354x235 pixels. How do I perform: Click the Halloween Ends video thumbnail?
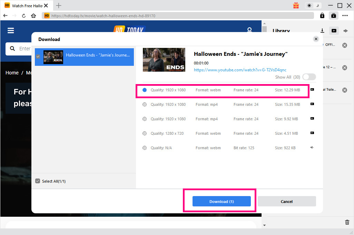[164, 60]
